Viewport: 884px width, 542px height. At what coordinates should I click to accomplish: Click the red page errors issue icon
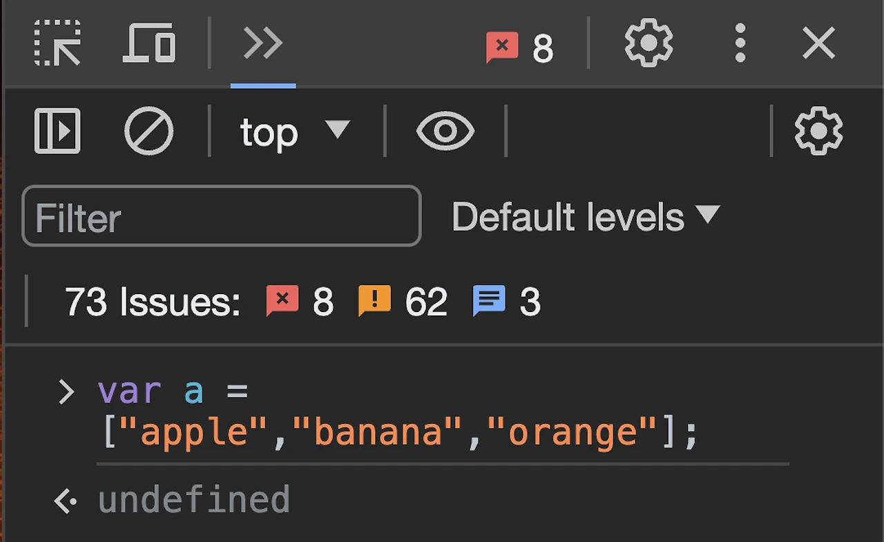[x=282, y=301]
